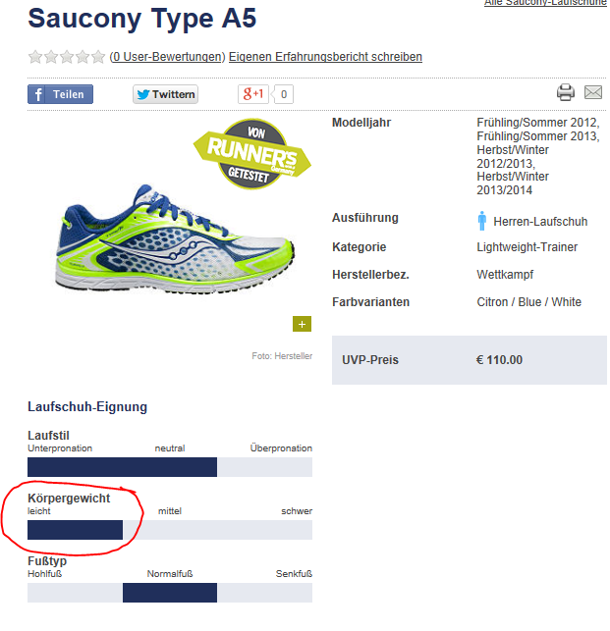
Task: Share via Facebook Teilen button
Action: click(x=60, y=94)
